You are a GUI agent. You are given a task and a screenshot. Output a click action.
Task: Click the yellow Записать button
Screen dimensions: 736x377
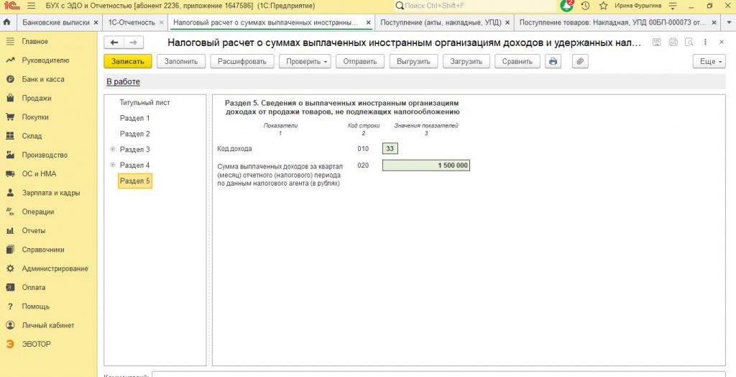(x=128, y=62)
